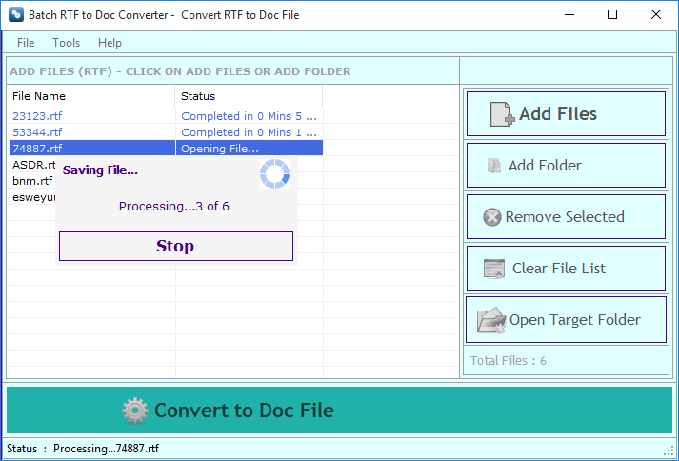Click the Add Folder pages icon

pos(494,166)
